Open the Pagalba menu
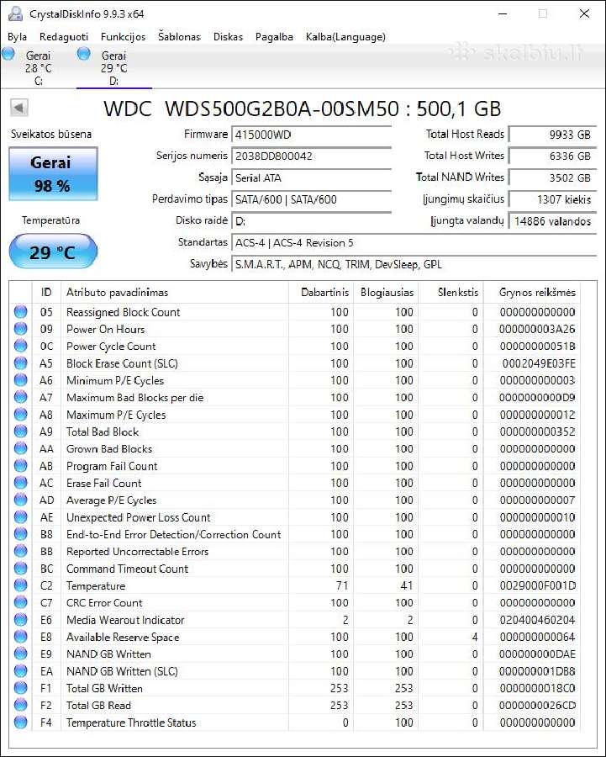Image resolution: width=606 pixels, height=757 pixels. click(x=274, y=37)
